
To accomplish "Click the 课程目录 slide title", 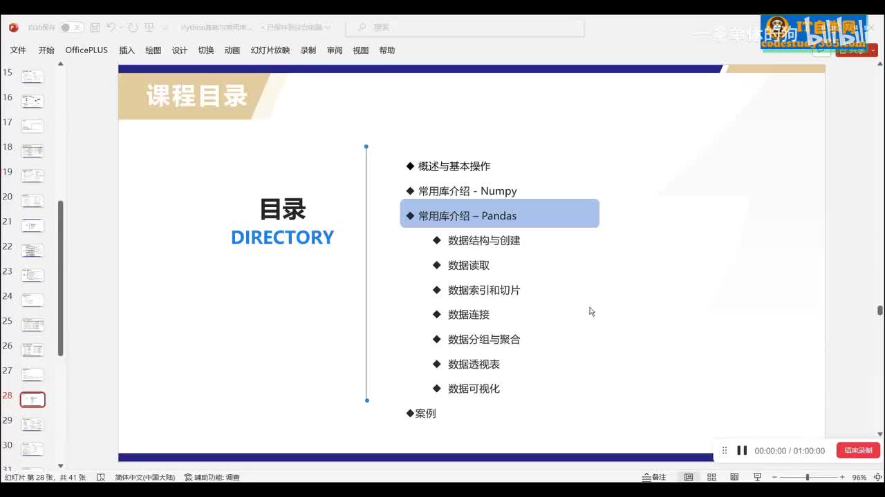I will point(196,96).
